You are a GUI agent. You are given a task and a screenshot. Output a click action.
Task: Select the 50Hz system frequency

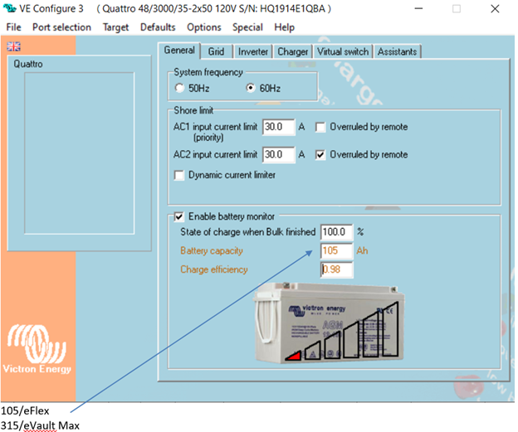[x=179, y=88]
